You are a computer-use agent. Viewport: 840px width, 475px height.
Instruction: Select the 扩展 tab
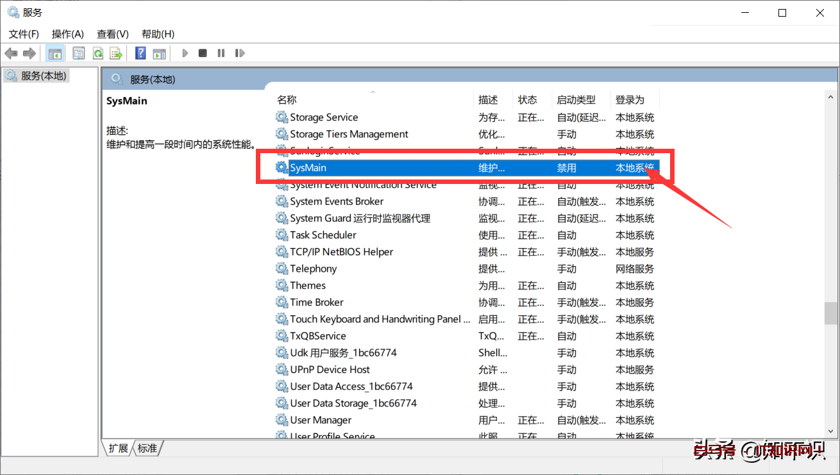[x=117, y=448]
